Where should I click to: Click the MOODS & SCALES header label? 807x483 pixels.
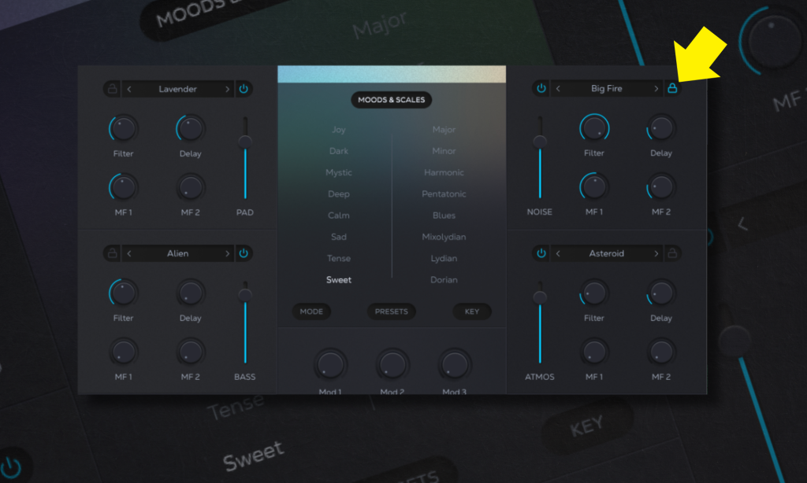click(391, 100)
